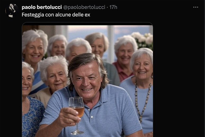This screenshot has width=205, height=137.
Task: Click paolo bertolucci's profile avatar
Action: (x=11, y=10)
